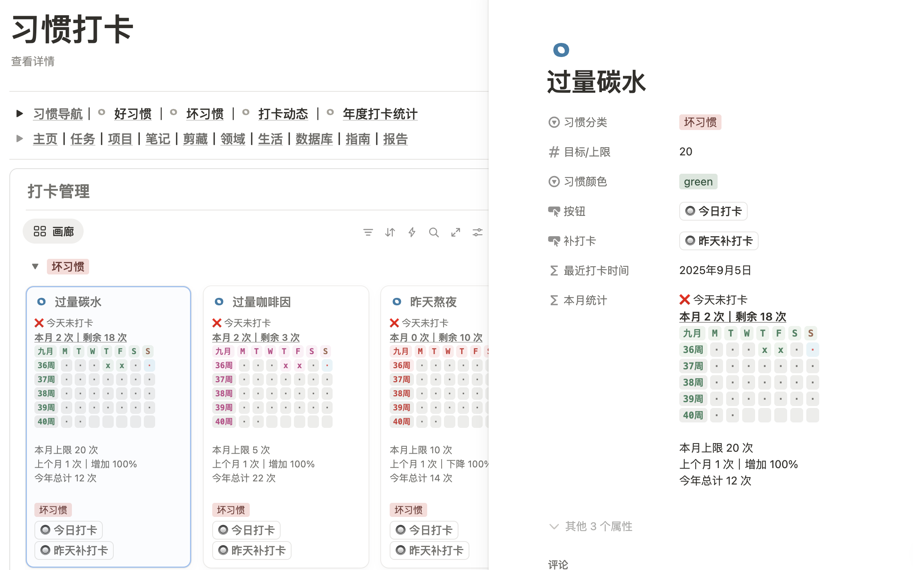The height and width of the screenshot is (570, 913).
Task: Click the blue ring page icon above 过量碳水
Action: coord(561,50)
